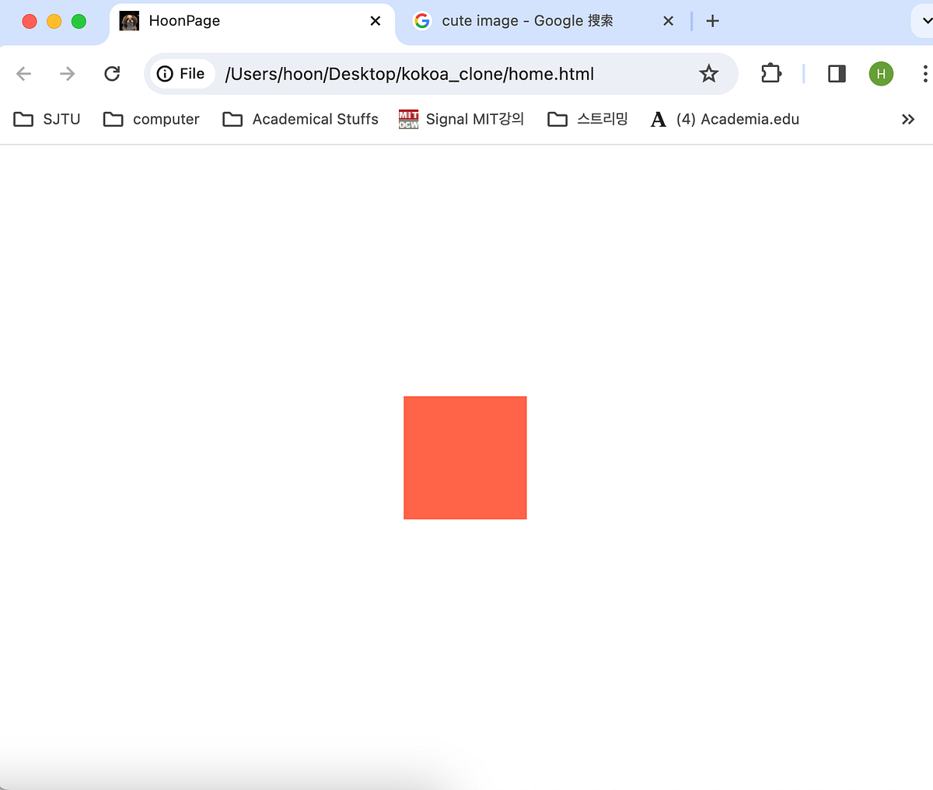
Task: Open the Signal MIT강의 bookmark
Action: (461, 119)
